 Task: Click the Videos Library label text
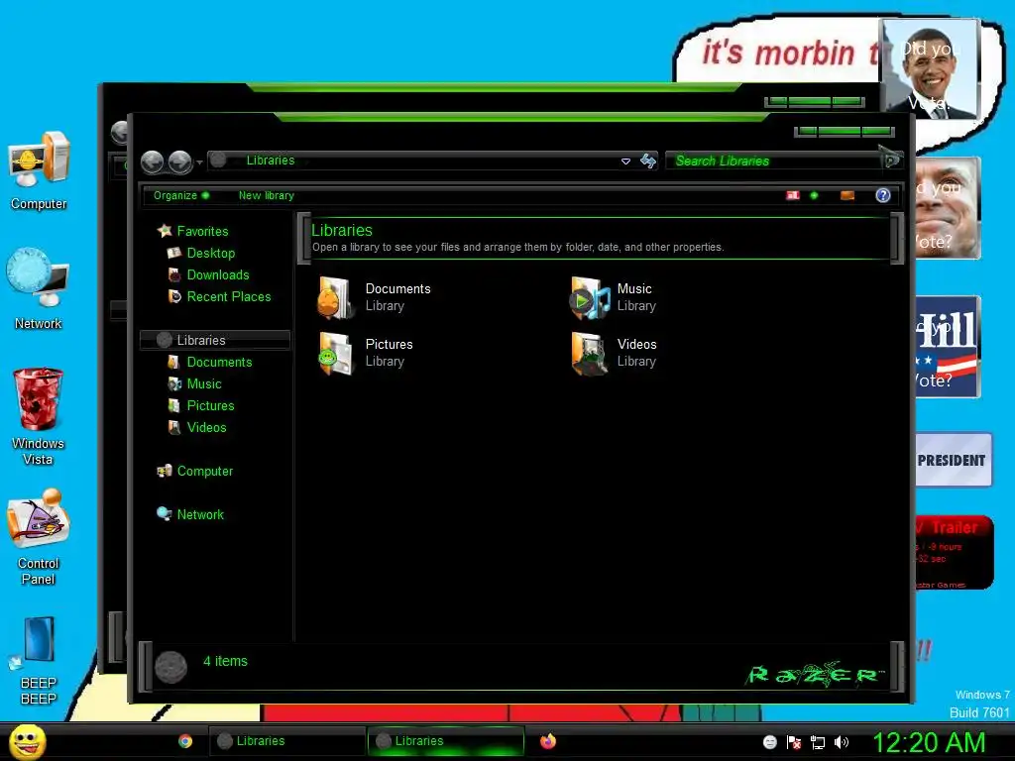[637, 353]
